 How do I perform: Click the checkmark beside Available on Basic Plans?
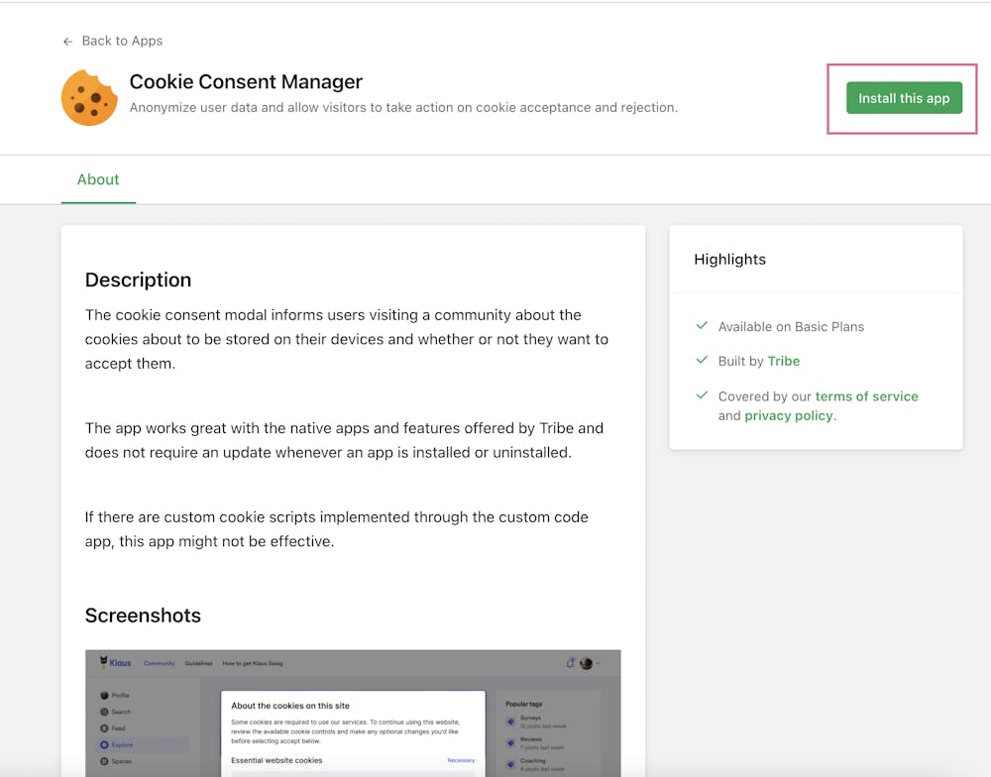(x=702, y=326)
